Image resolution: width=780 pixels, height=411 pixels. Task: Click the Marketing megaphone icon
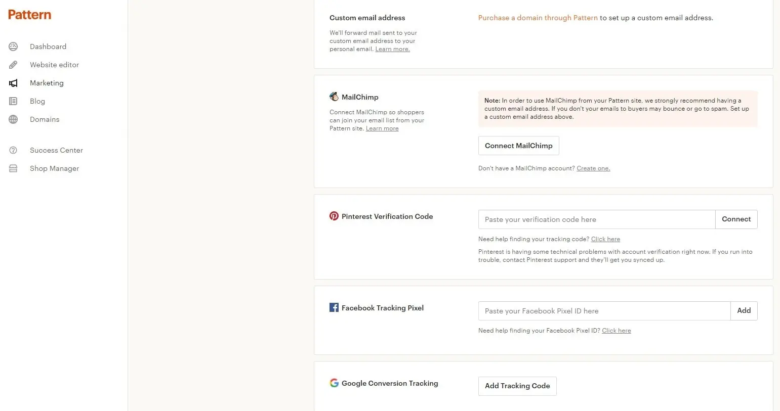coord(13,83)
